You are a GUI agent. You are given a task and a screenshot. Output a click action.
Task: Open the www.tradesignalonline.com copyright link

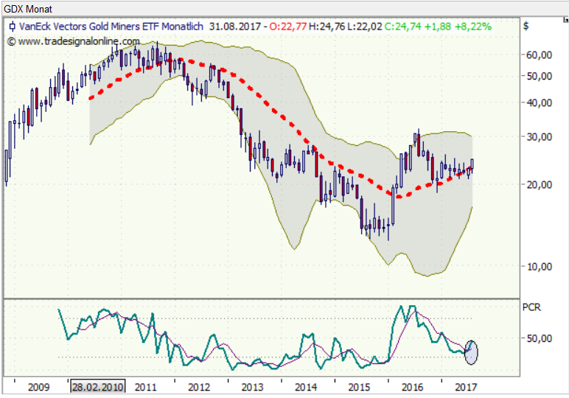pyautogui.click(x=73, y=41)
